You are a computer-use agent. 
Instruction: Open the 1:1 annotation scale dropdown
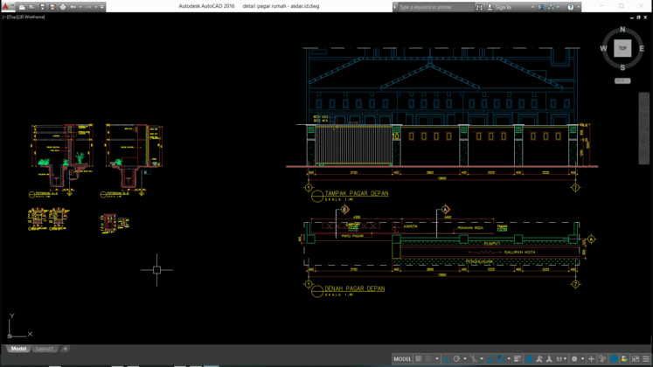[x=560, y=358]
